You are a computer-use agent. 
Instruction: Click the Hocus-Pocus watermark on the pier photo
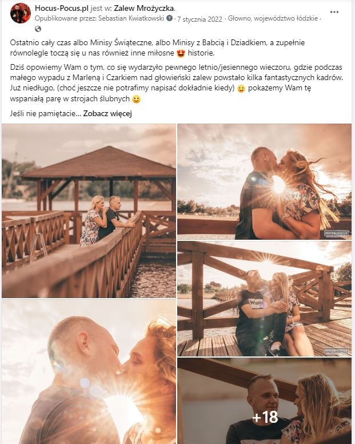point(336,351)
